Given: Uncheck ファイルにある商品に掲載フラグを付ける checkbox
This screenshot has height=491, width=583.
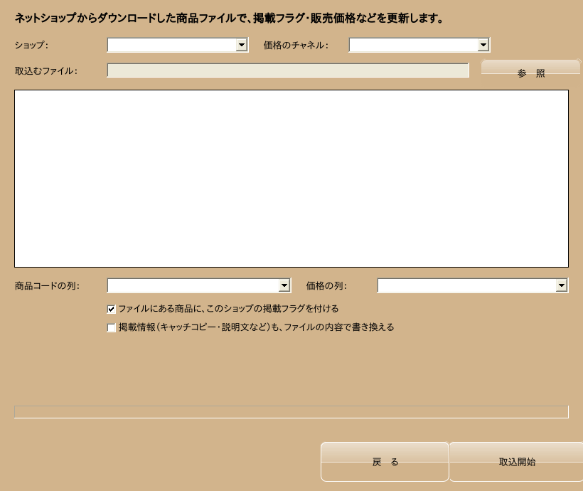Looking at the screenshot, I should pos(111,309).
